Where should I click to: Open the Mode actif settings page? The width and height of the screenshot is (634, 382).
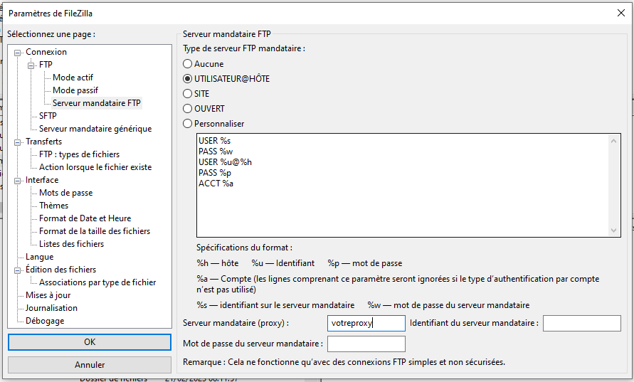(x=73, y=78)
